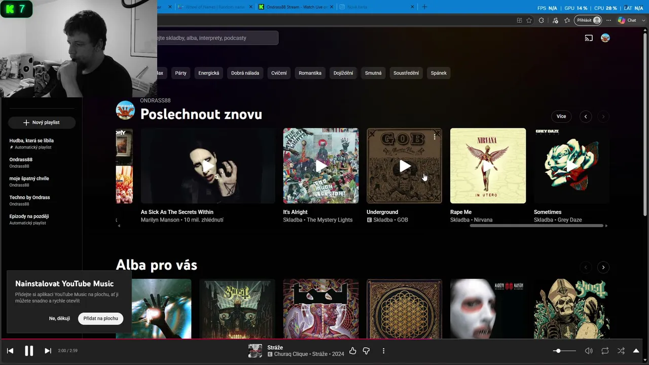Viewport: 649px width, 365px height.
Task: Open the GOB artist link
Action: [403, 220]
